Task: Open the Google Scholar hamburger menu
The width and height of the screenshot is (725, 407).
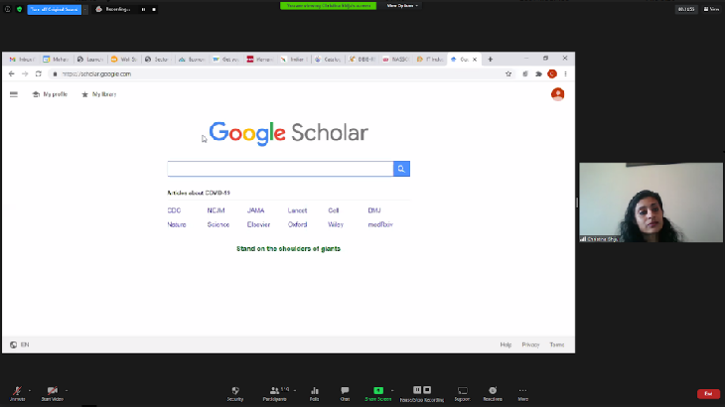Action: click(x=14, y=94)
